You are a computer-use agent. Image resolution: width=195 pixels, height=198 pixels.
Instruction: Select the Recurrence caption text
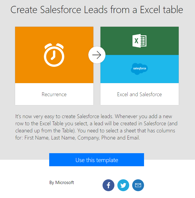point(54,94)
